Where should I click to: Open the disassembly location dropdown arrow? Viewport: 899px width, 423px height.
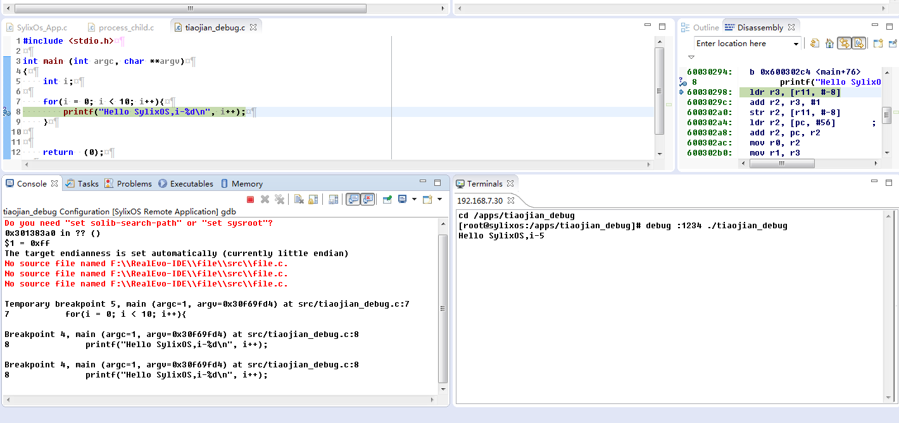(x=796, y=44)
